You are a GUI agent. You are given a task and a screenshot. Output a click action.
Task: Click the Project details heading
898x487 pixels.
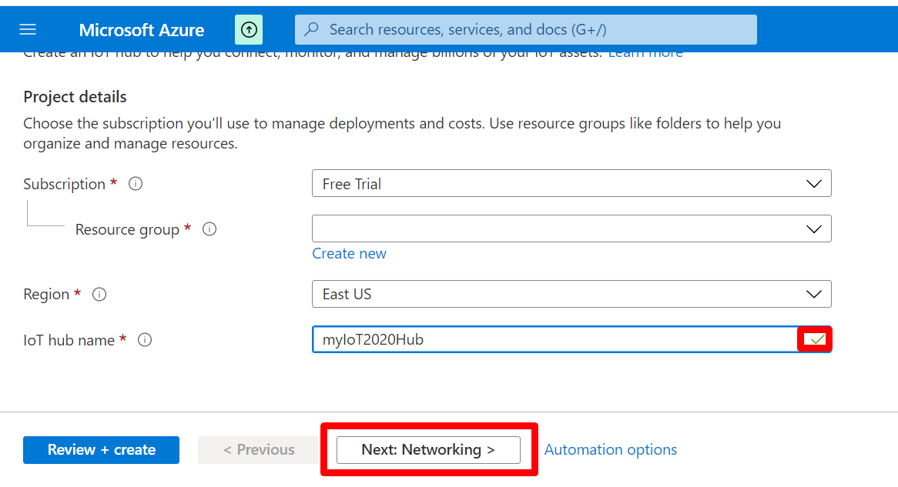(x=75, y=97)
